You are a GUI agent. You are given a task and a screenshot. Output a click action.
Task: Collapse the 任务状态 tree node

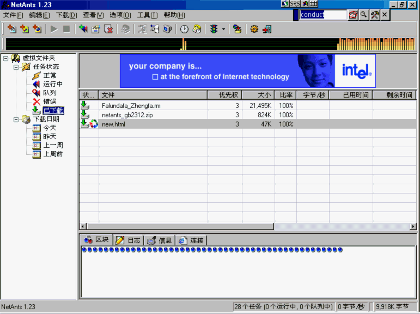16,67
